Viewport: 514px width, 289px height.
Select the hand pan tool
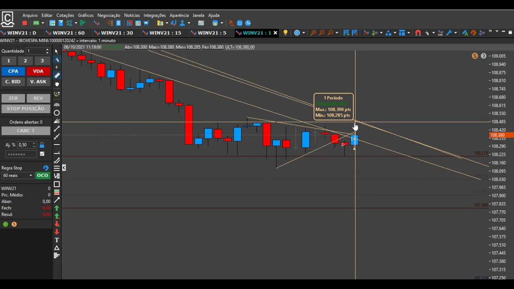57,84
